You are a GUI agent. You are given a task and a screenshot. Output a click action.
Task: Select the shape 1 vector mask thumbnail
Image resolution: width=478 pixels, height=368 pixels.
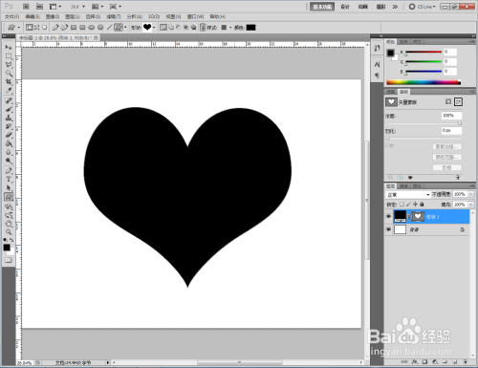[418, 217]
